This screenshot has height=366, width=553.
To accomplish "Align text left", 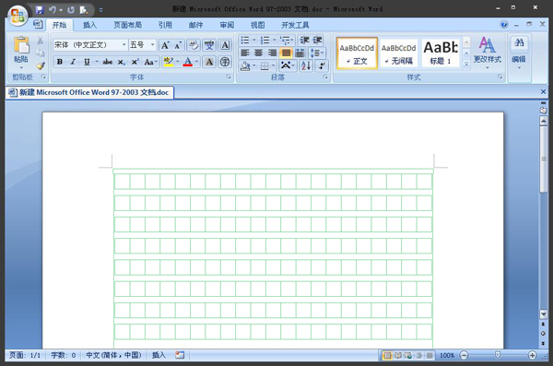I will click(x=245, y=53).
